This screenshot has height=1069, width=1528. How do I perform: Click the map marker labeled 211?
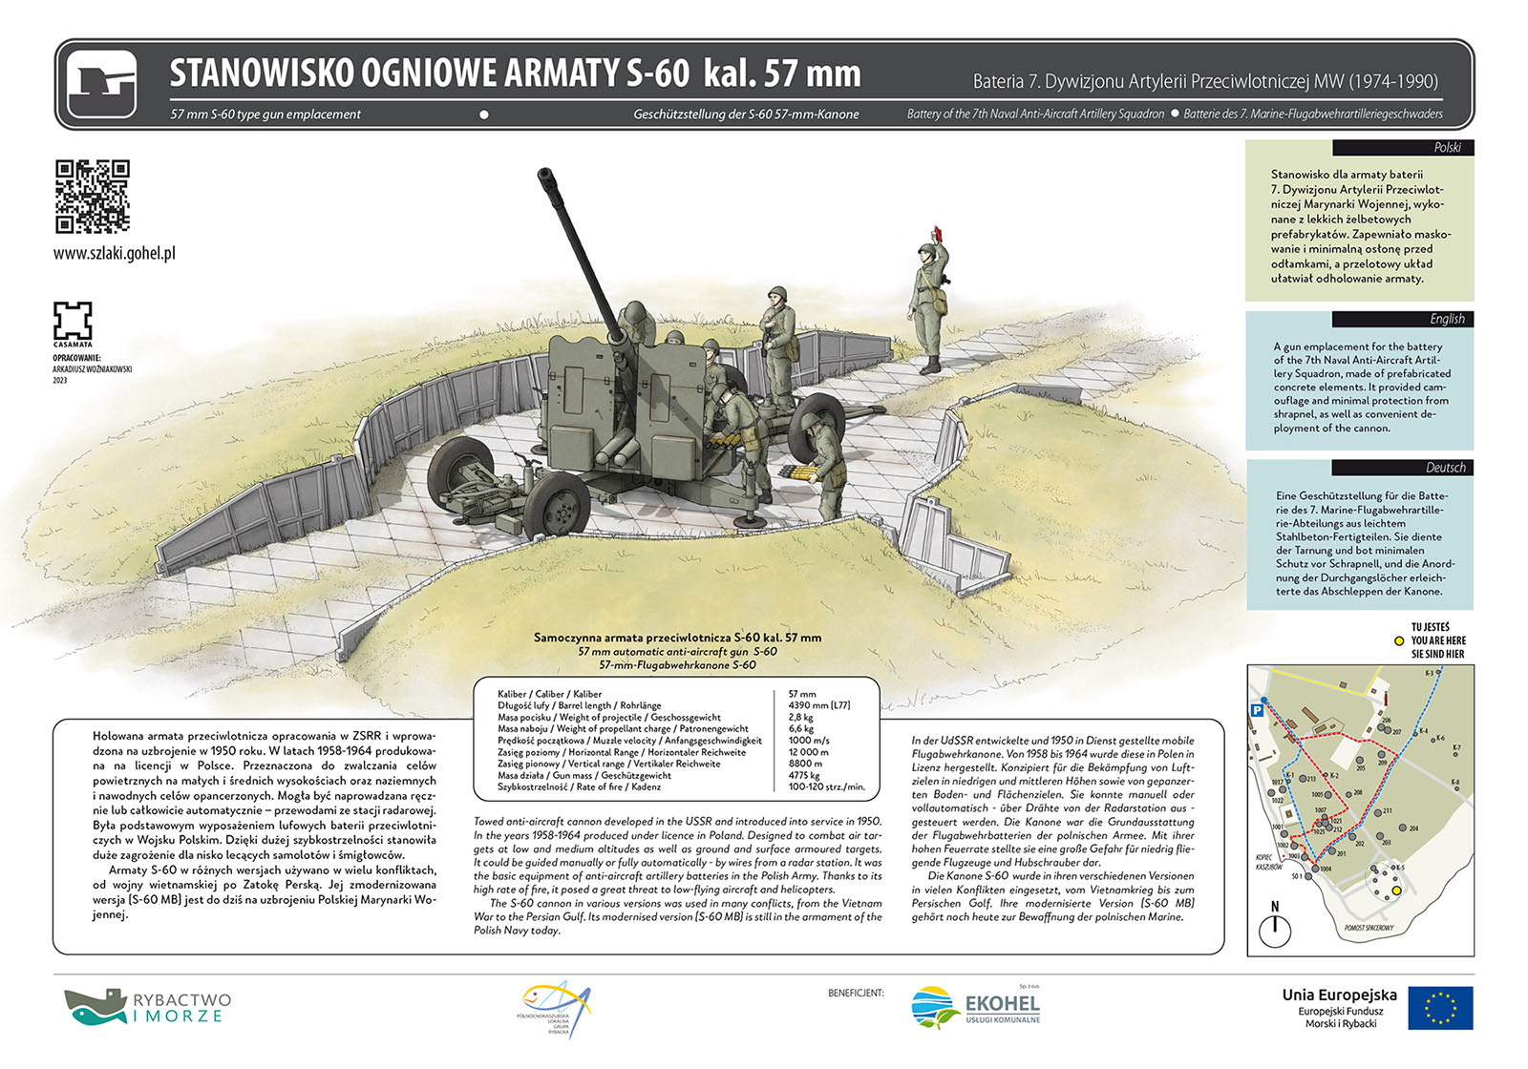click(x=1378, y=813)
